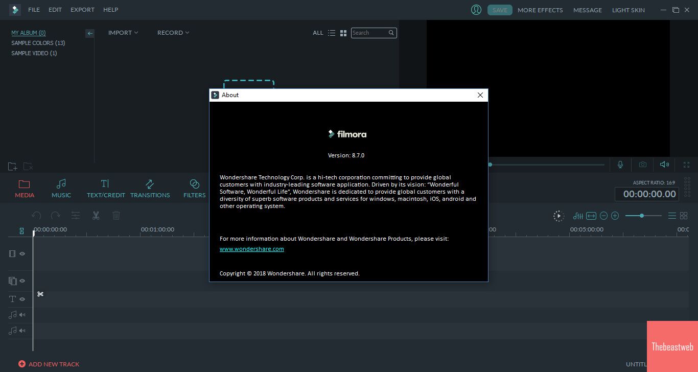Viewport: 698px width, 372px height.
Task: Open the FILE menu
Action: point(34,10)
